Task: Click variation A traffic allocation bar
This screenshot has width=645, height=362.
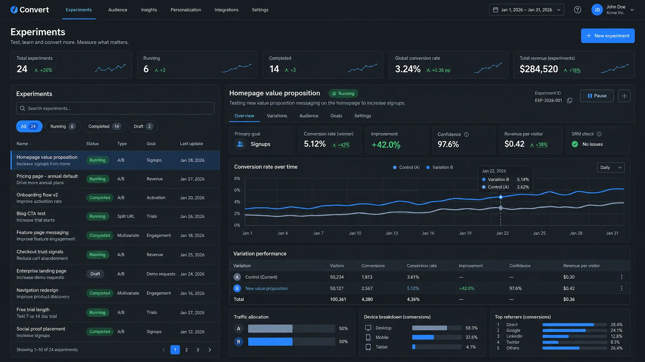Action: [x=291, y=328]
